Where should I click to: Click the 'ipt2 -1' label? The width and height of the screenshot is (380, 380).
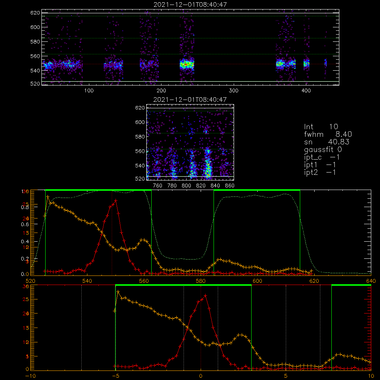click(x=320, y=172)
